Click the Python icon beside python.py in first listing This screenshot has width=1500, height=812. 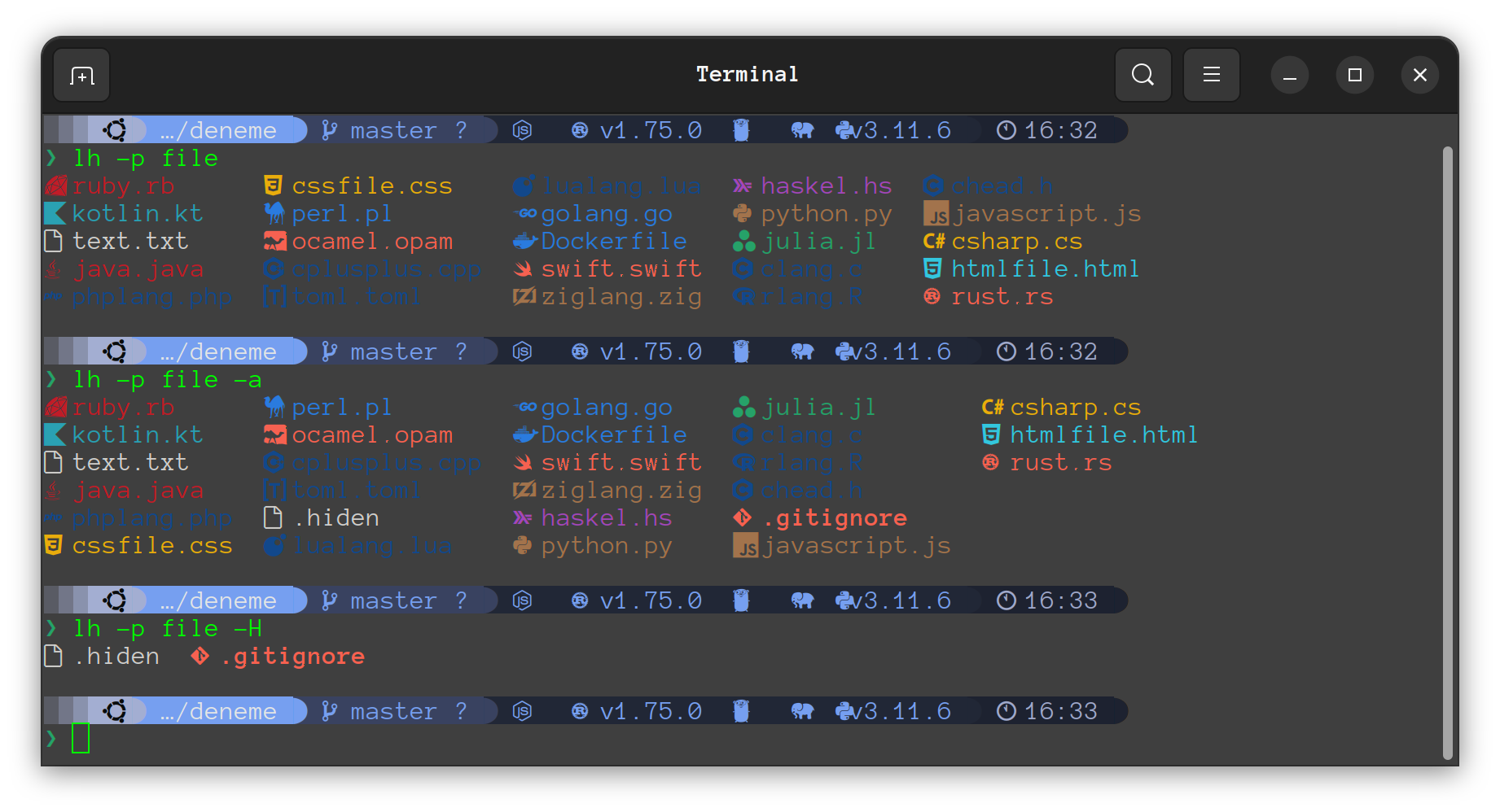point(742,213)
